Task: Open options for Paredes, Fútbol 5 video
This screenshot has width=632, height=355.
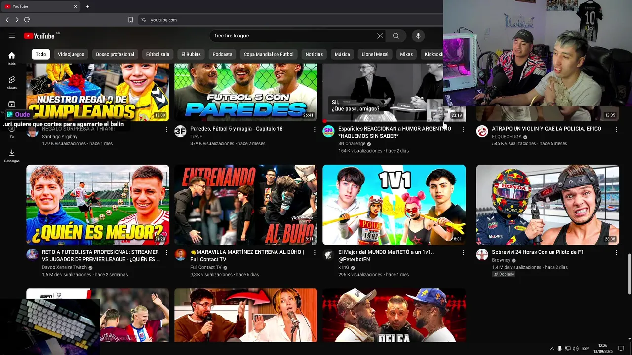Action: click(x=315, y=129)
